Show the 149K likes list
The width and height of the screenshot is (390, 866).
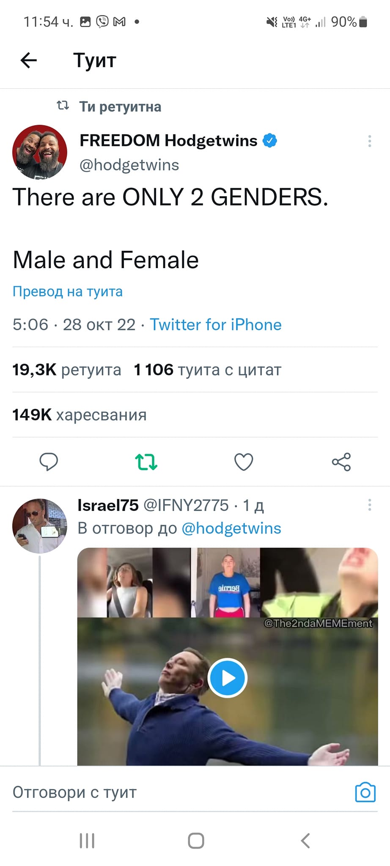click(x=80, y=415)
